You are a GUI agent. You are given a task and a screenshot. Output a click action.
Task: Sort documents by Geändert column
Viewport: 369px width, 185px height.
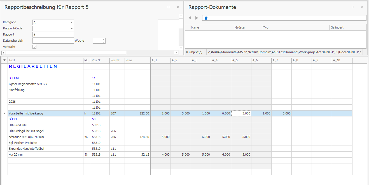coord(348,27)
